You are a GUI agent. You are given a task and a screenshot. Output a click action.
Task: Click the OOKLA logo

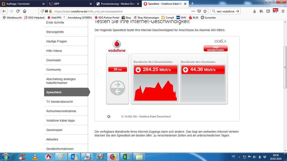pyautogui.click(x=220, y=41)
